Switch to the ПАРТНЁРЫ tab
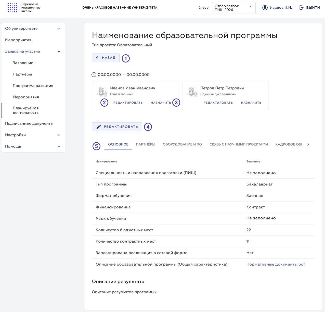This screenshot has height=312, width=325. 146,144
